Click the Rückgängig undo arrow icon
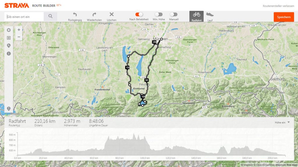Image resolution: width=298 pixels, height=167 pixels. tap(75, 14)
